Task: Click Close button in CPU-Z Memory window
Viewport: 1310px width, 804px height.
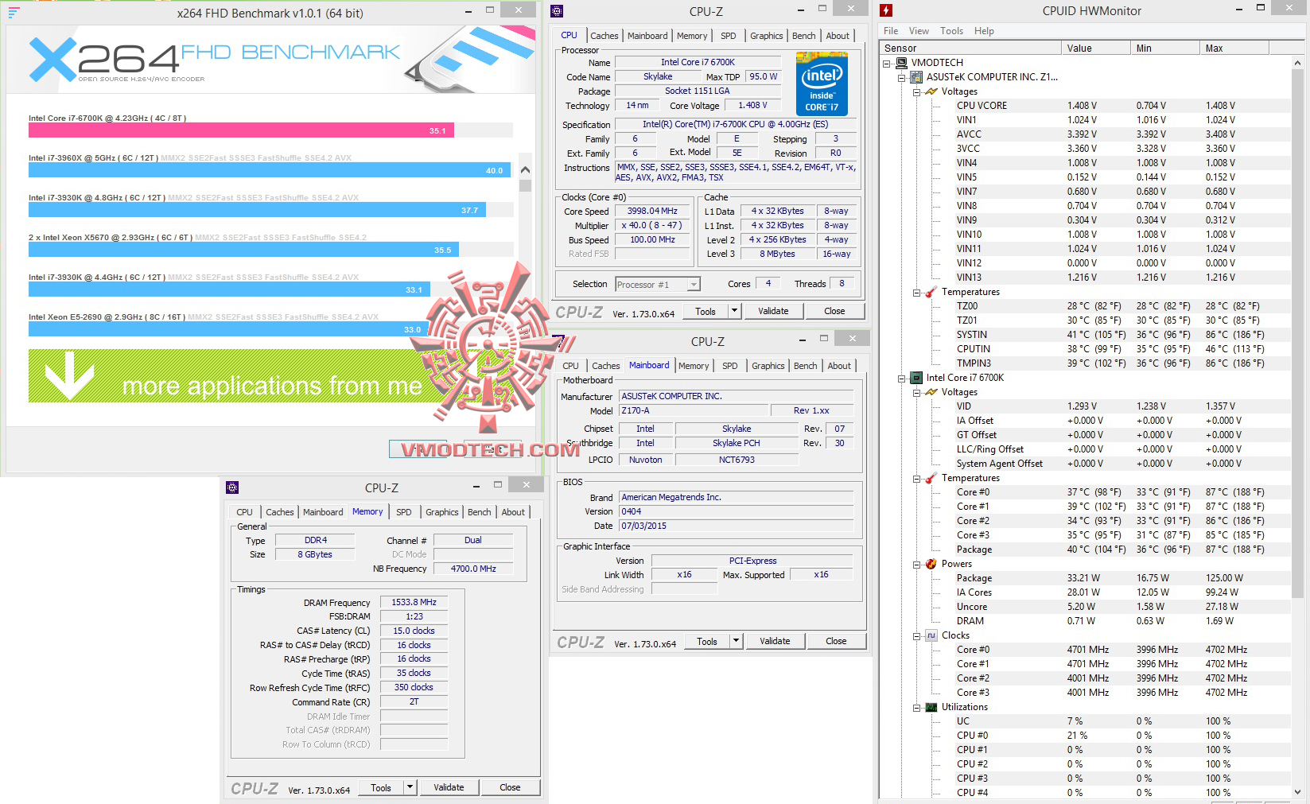Action: click(x=510, y=787)
